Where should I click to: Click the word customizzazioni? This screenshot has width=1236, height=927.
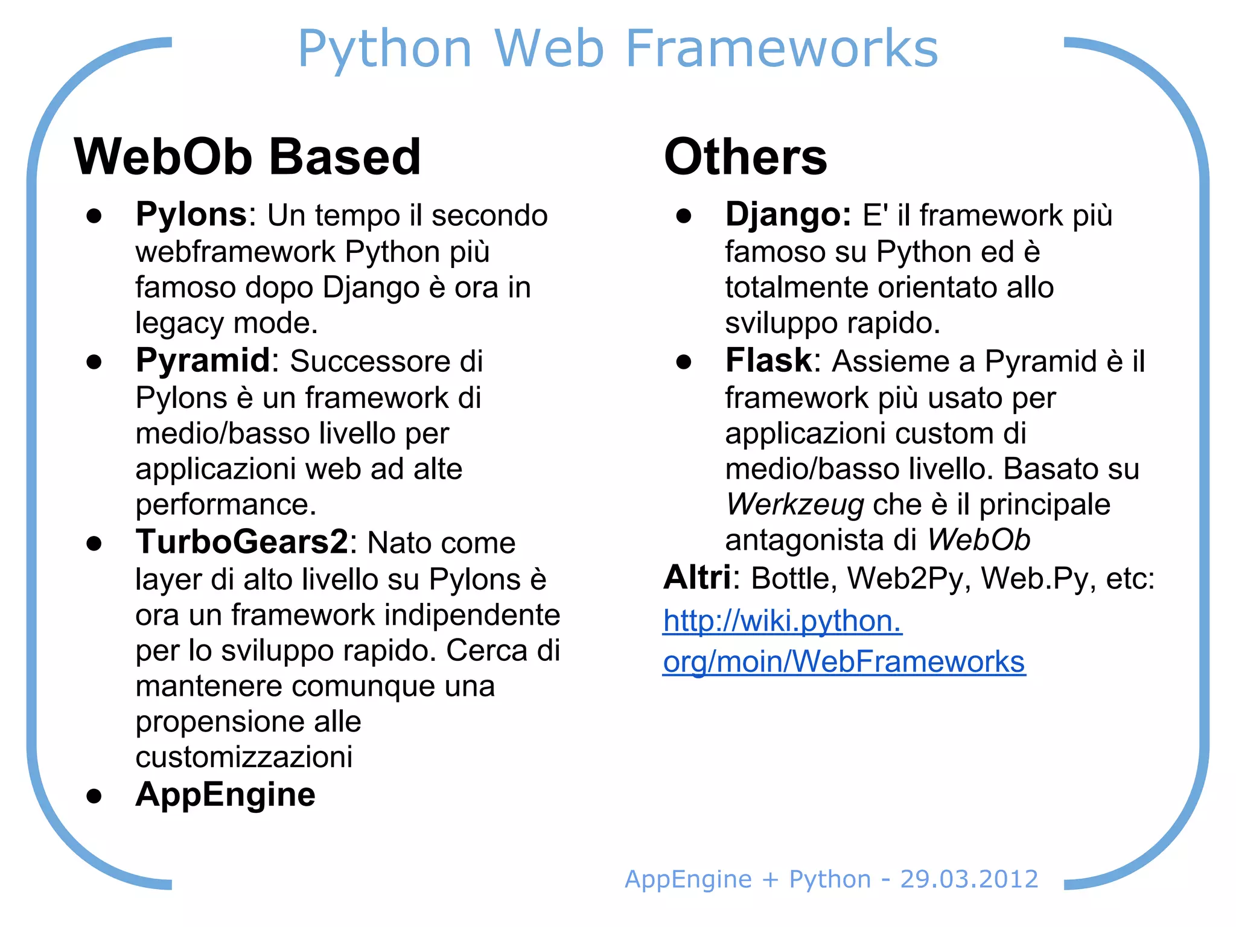point(244,757)
